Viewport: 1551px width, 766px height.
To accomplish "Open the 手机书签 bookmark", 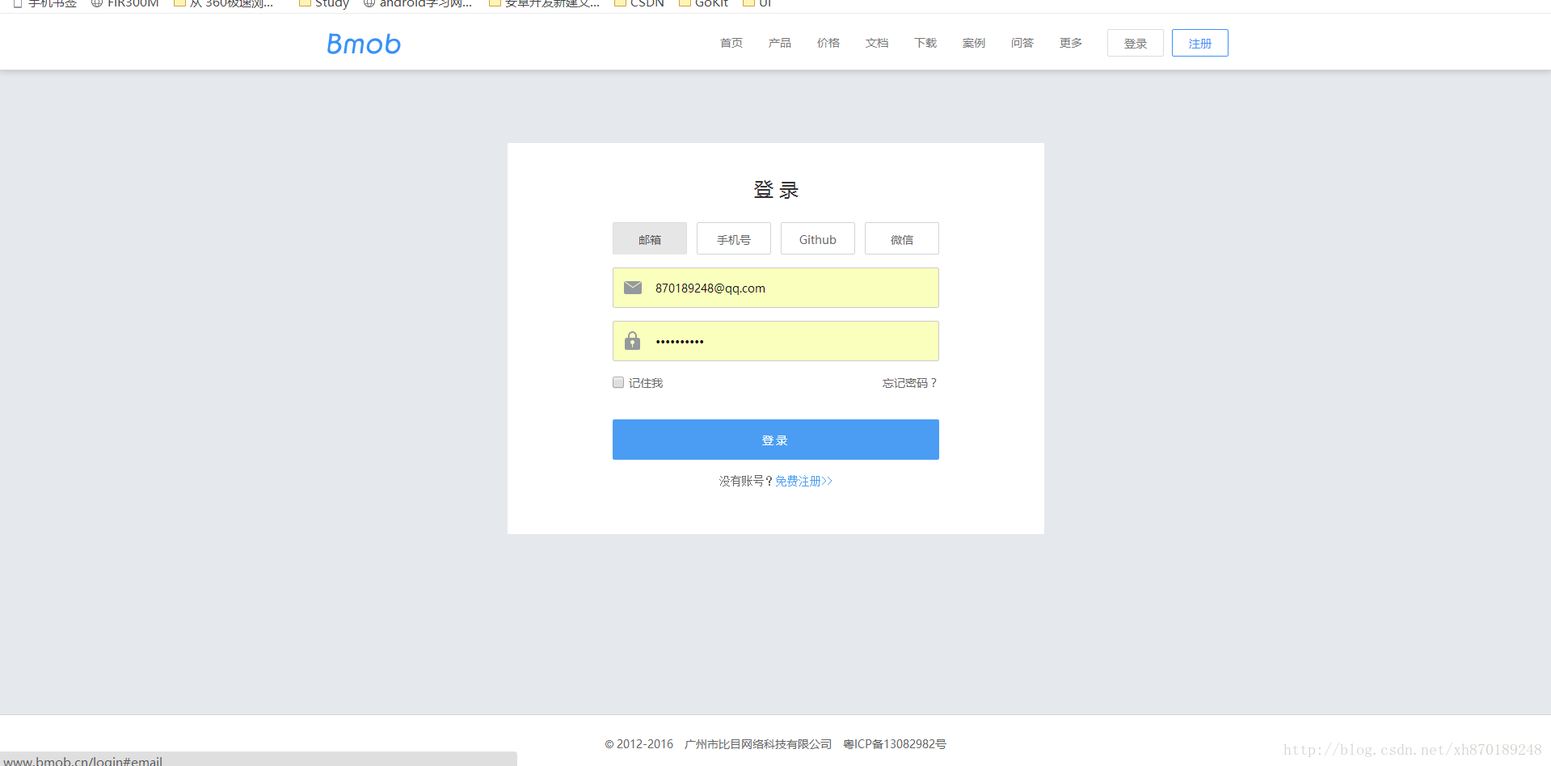I will [45, 3].
